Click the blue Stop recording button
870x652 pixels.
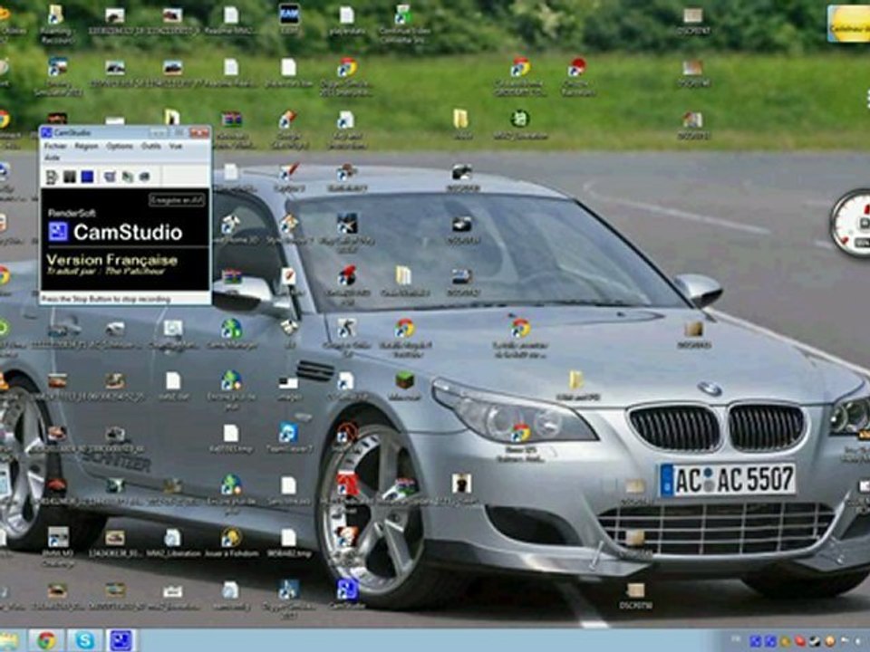pyautogui.click(x=87, y=177)
